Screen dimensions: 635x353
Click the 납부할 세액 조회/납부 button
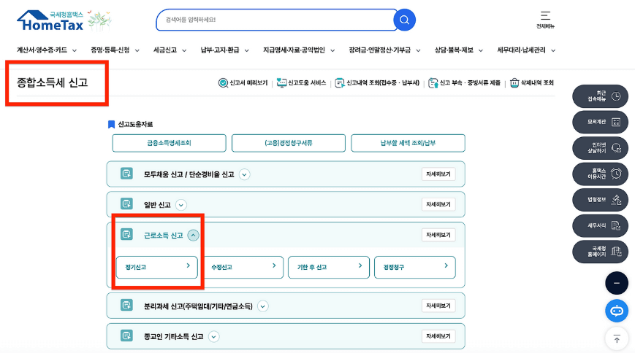click(408, 143)
